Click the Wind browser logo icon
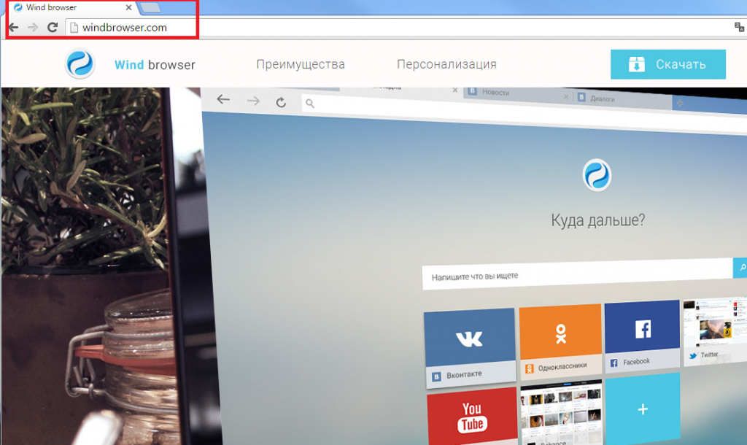The height and width of the screenshot is (445, 747). (79, 64)
